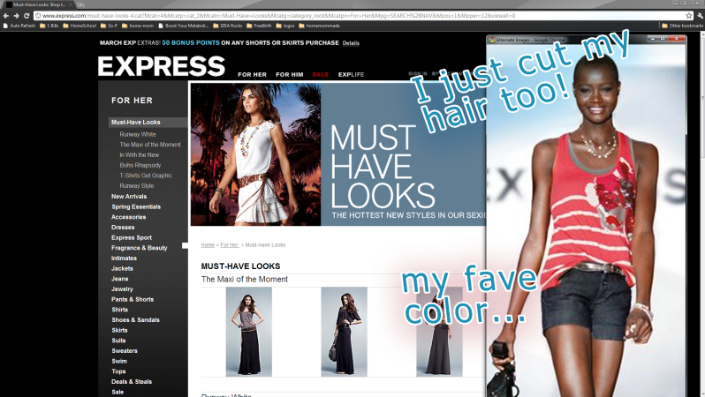This screenshot has height=397, width=705.
Task: Open the Details link for bonus points
Action: point(351,43)
